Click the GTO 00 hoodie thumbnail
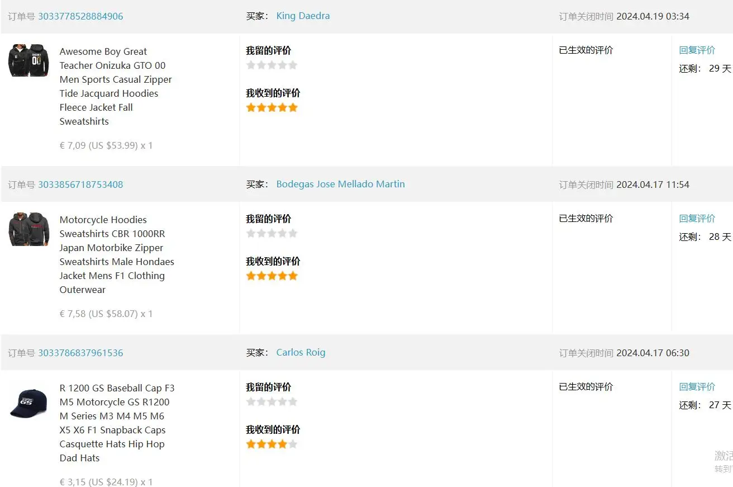 tap(28, 60)
